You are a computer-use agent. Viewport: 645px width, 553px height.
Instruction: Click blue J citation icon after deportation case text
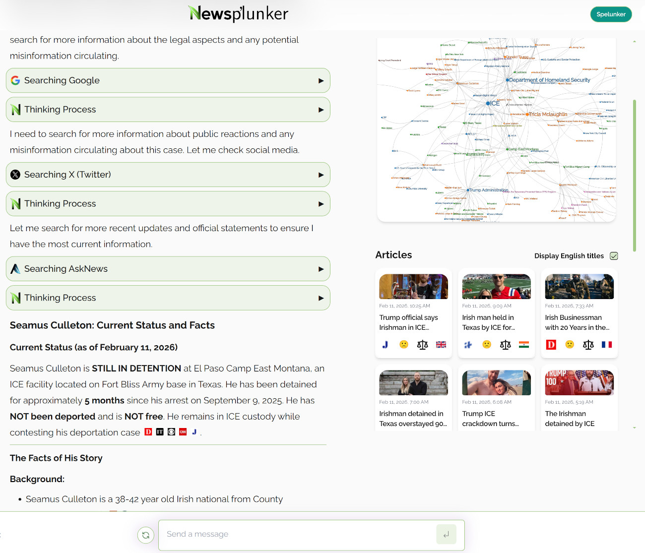pyautogui.click(x=194, y=432)
